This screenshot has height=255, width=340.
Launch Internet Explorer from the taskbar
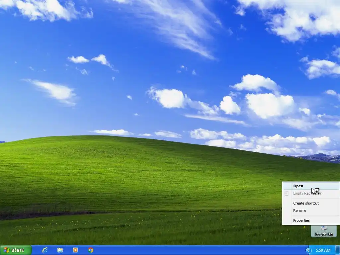click(45, 250)
